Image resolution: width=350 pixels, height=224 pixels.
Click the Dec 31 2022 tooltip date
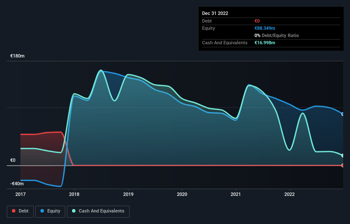(215, 13)
